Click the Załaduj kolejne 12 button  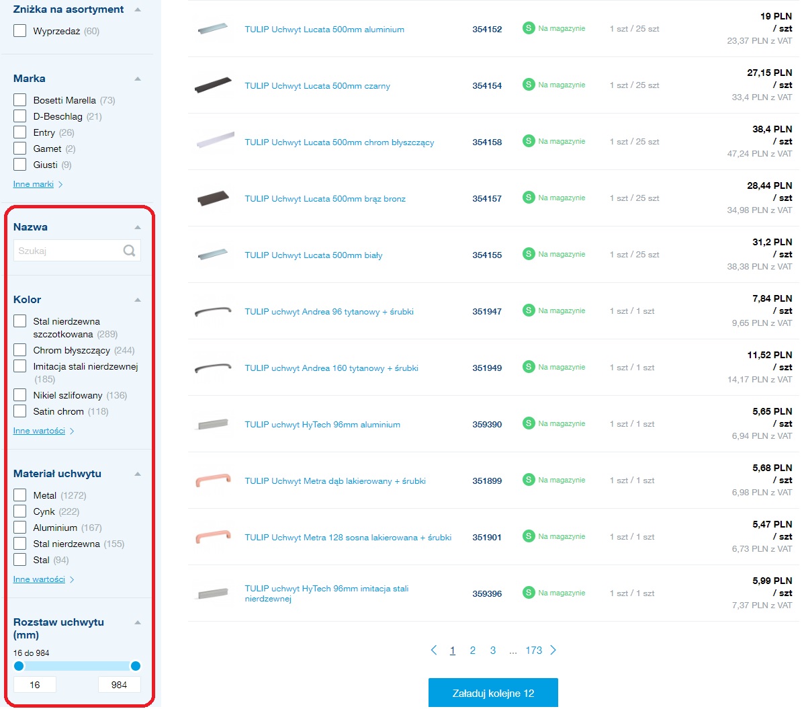tap(493, 693)
